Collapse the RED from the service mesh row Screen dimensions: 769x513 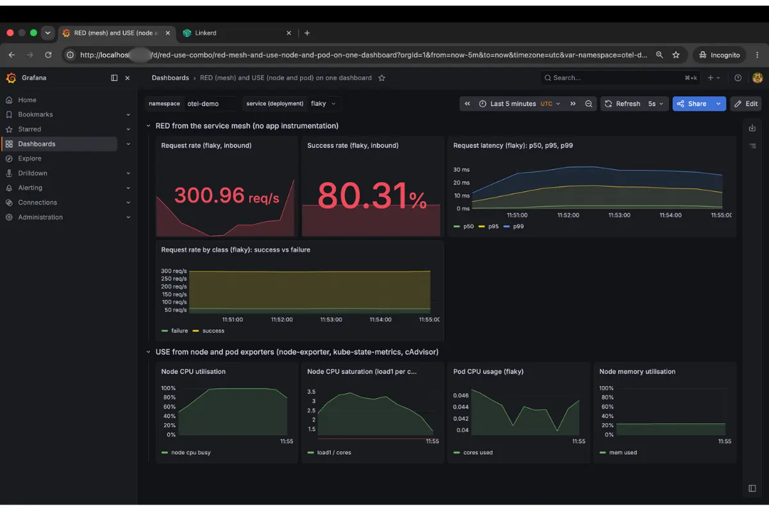pos(149,126)
